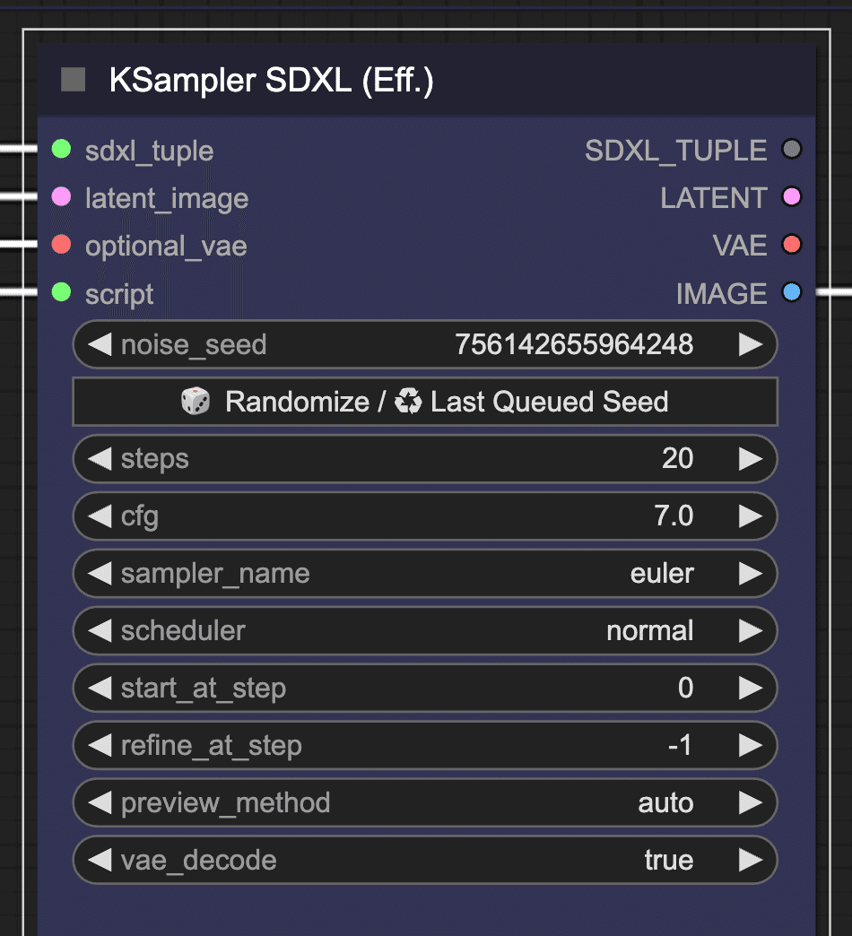The image size is (852, 936).
Task: Select next sampler_name option
Action: pyautogui.click(x=751, y=574)
